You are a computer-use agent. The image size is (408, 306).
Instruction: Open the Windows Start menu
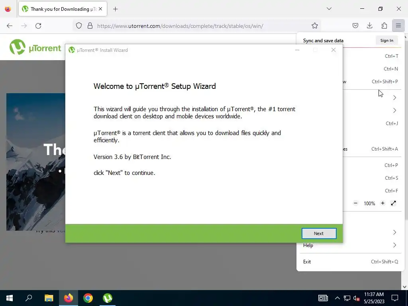pos(10,298)
